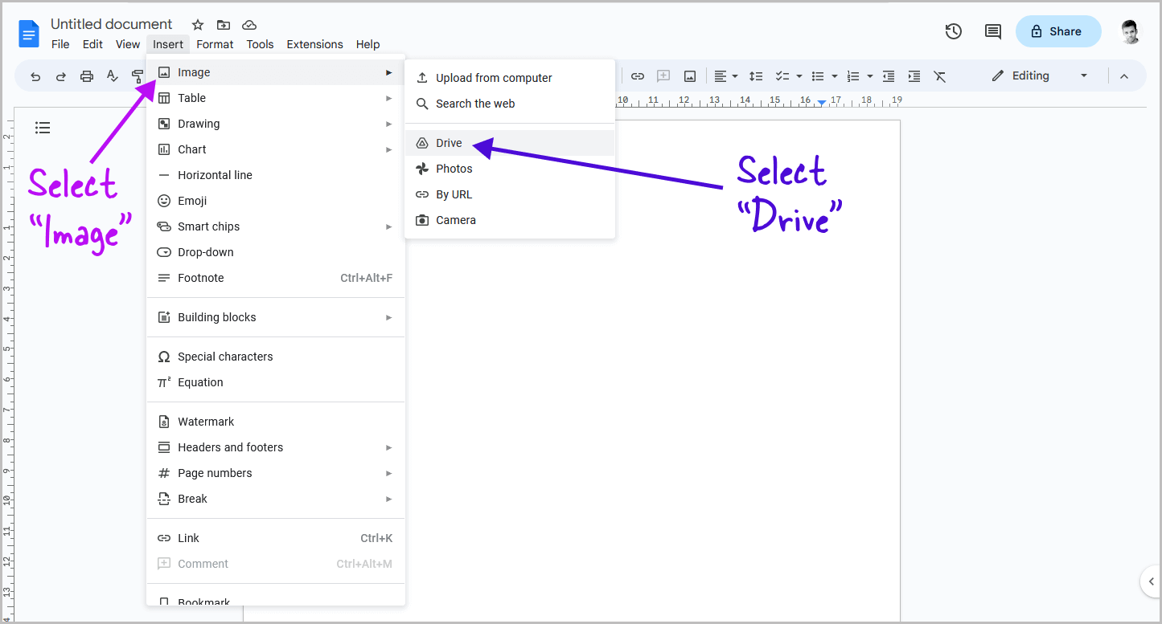Click the Untitled document title field
This screenshot has height=624, width=1162.
click(112, 23)
